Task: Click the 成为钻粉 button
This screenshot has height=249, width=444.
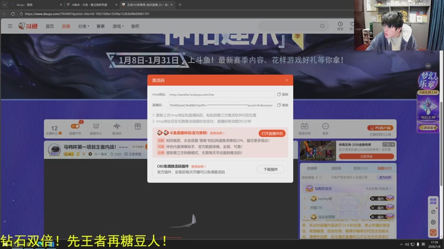Action: 385,177
